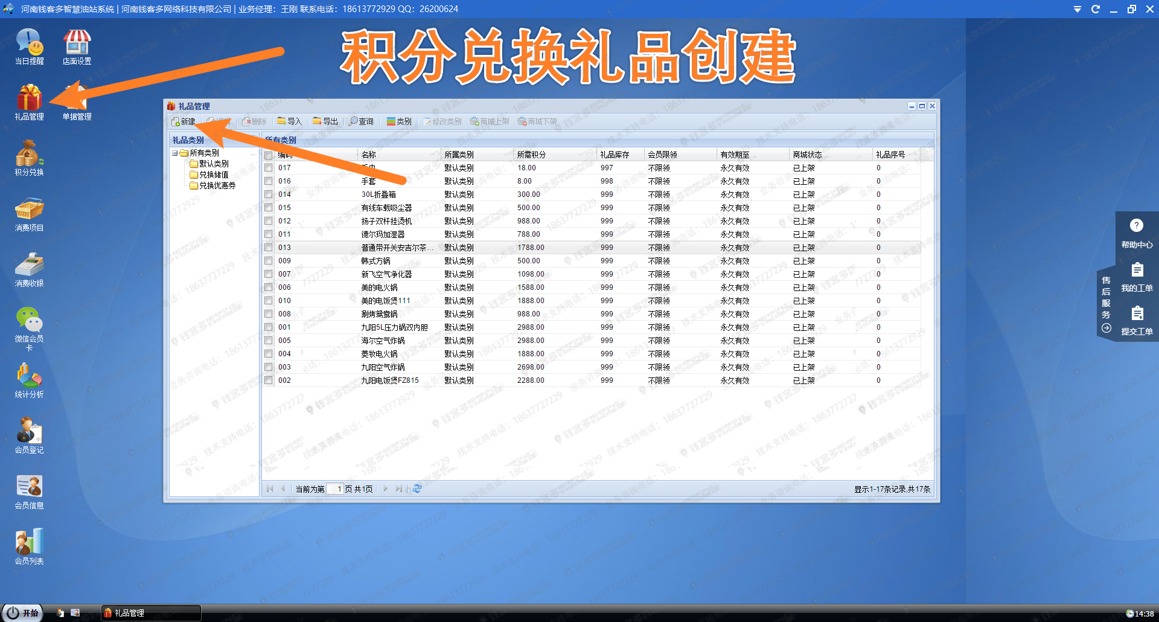
Task: Collapse the 售后服务 side panel arrow
Action: (x=1106, y=328)
